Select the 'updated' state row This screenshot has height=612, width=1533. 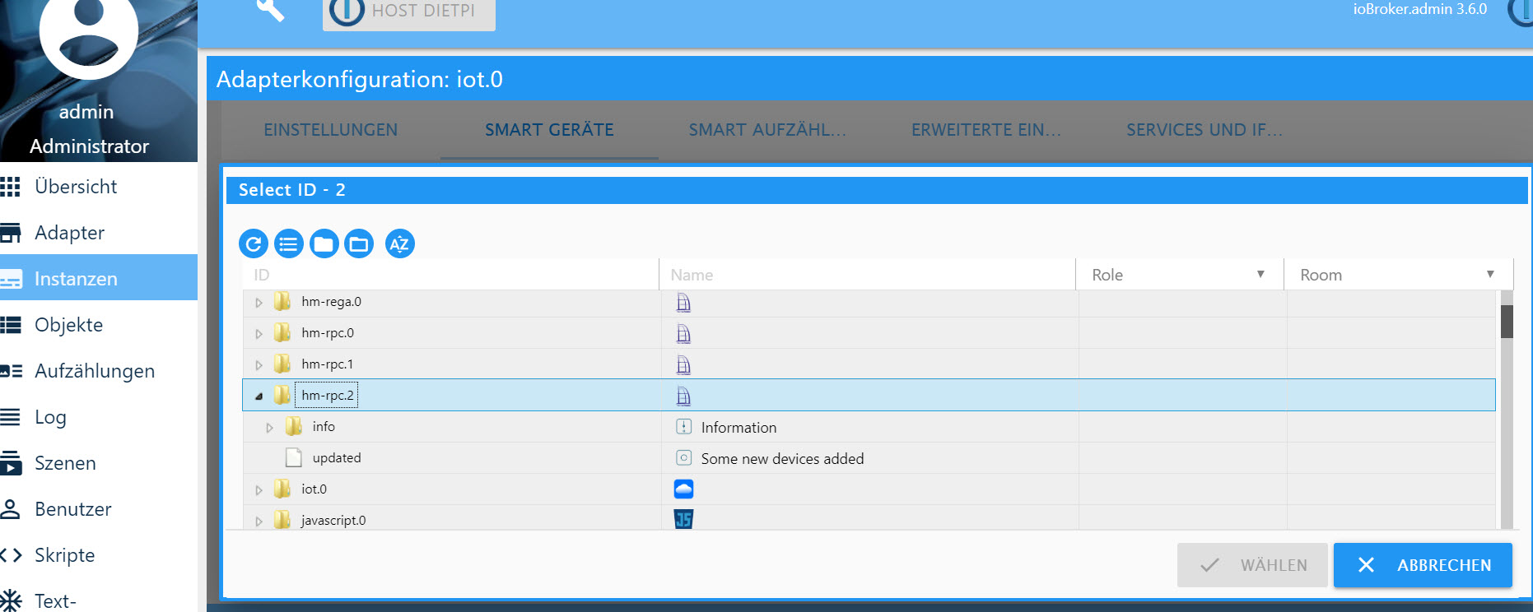point(869,458)
